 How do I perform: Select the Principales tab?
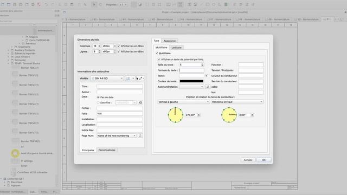88,150
